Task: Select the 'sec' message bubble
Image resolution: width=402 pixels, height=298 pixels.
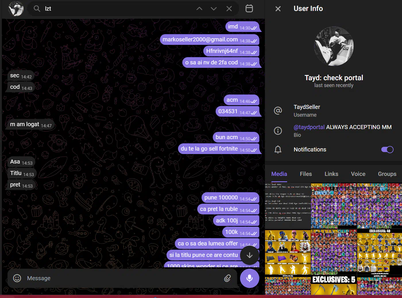Action: (21, 76)
